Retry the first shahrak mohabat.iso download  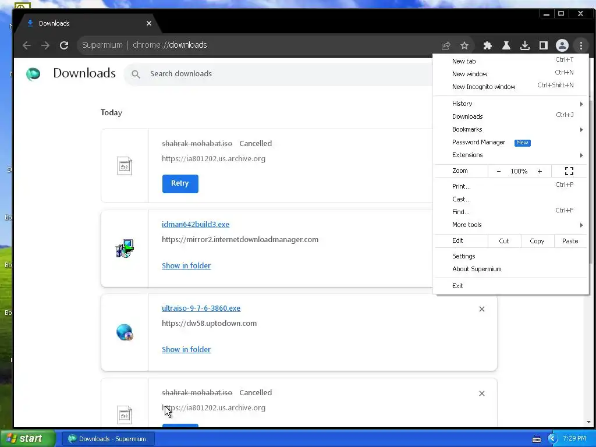(x=180, y=183)
